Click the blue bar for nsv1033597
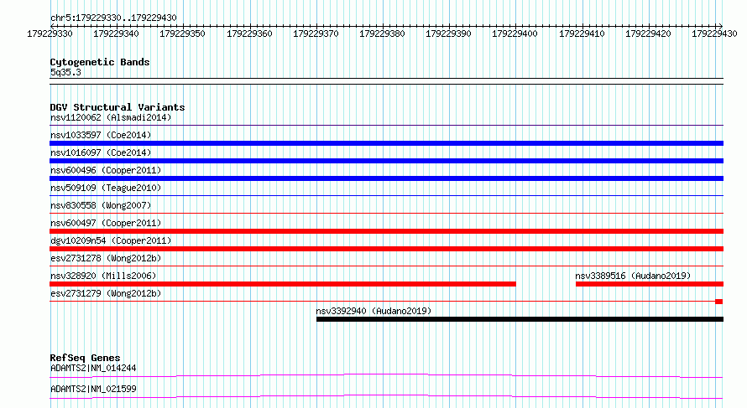747x408 pixels. tap(386, 143)
